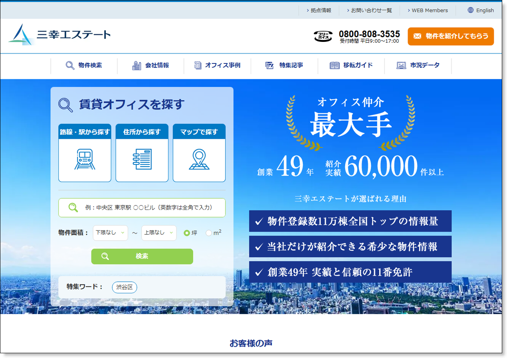Viewport: 507px width, 358px height.
Task: Click the magnifier icon on the green 検索 button
Action: point(105,256)
